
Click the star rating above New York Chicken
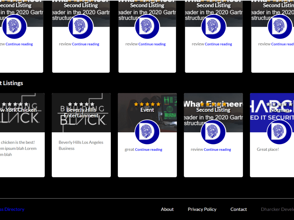pos(15,104)
